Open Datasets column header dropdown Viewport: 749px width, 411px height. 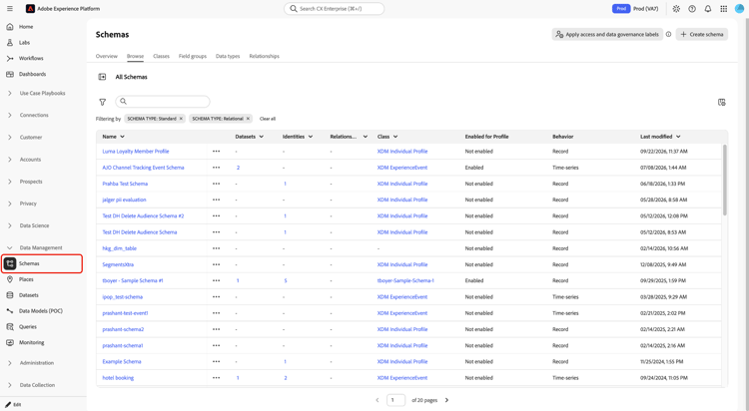point(262,137)
